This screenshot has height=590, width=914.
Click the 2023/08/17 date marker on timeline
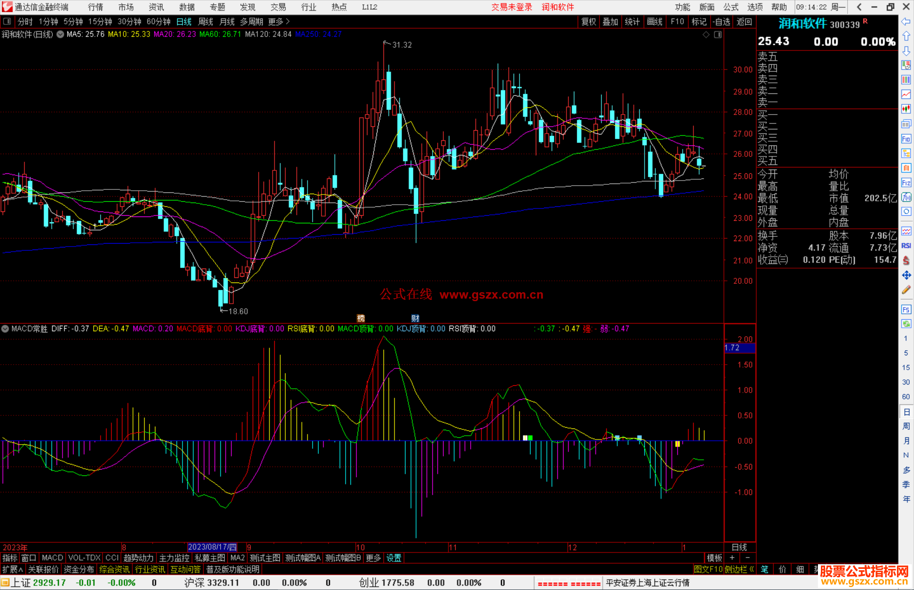coord(212,547)
